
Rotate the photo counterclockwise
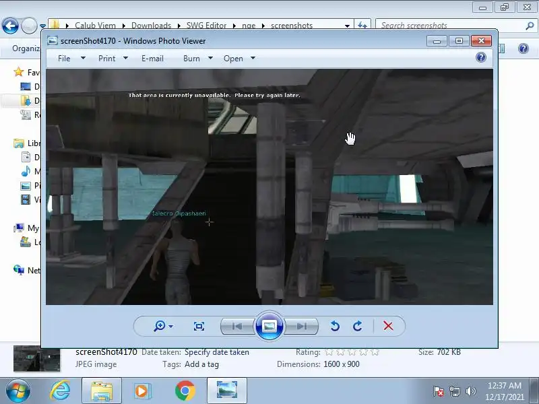335,326
